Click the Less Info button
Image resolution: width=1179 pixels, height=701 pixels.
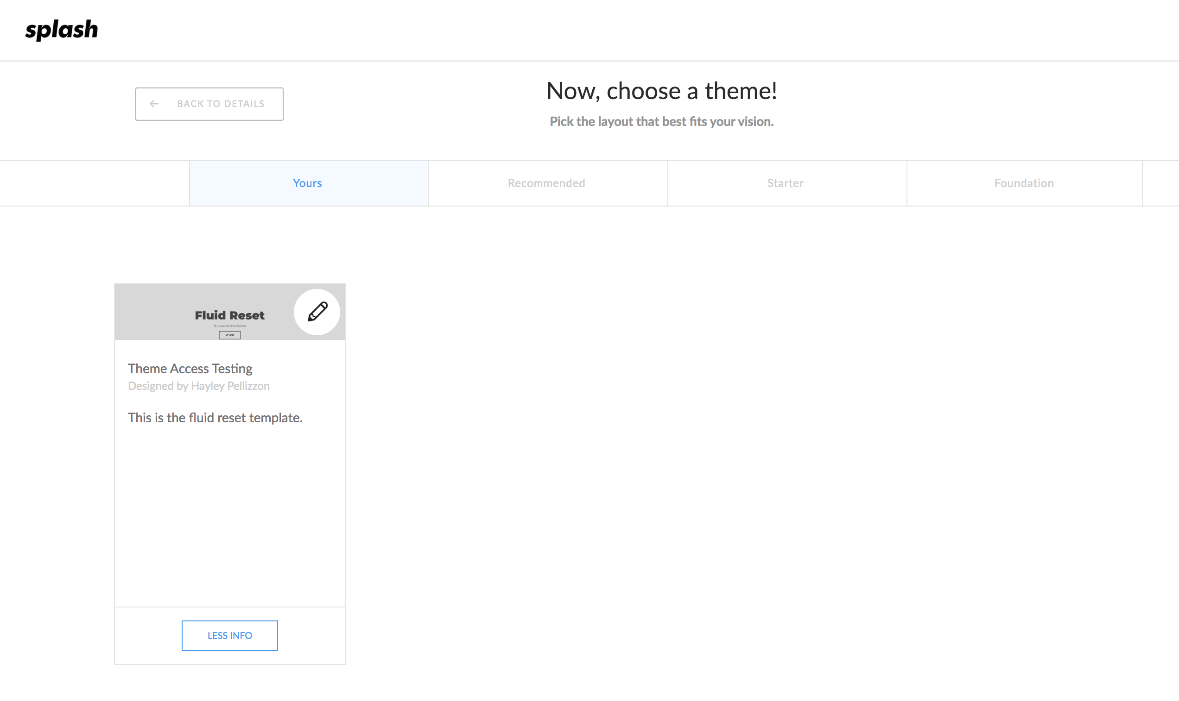(230, 635)
